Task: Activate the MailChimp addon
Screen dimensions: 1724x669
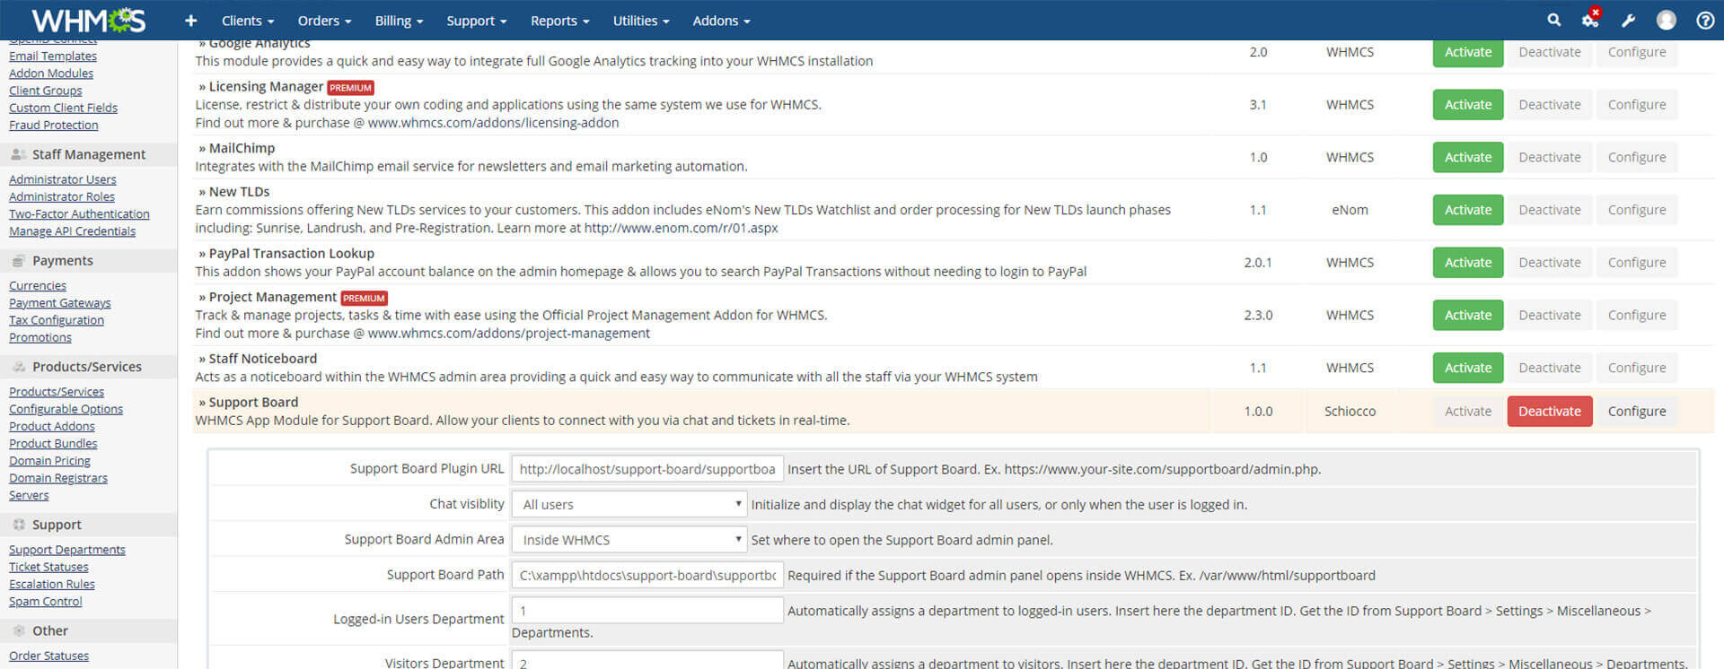Action: pos(1467,157)
